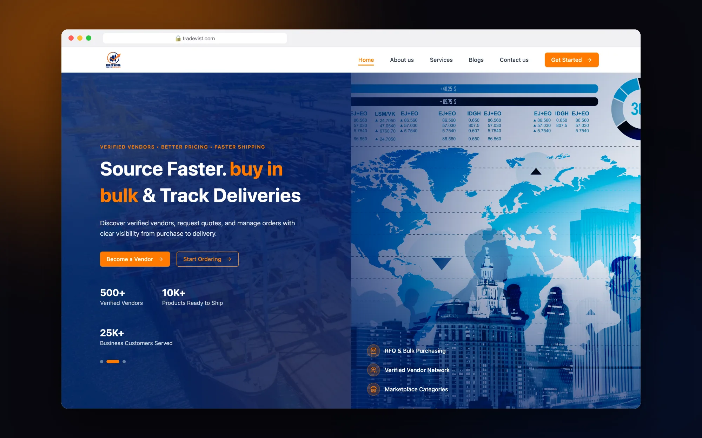Select the active orange carousel indicator
This screenshot has height=438, width=702.
(113, 362)
